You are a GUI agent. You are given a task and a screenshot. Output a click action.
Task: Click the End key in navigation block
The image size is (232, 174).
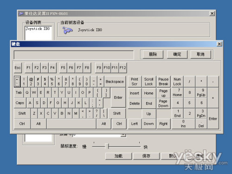pyautogui.click(x=149, y=103)
